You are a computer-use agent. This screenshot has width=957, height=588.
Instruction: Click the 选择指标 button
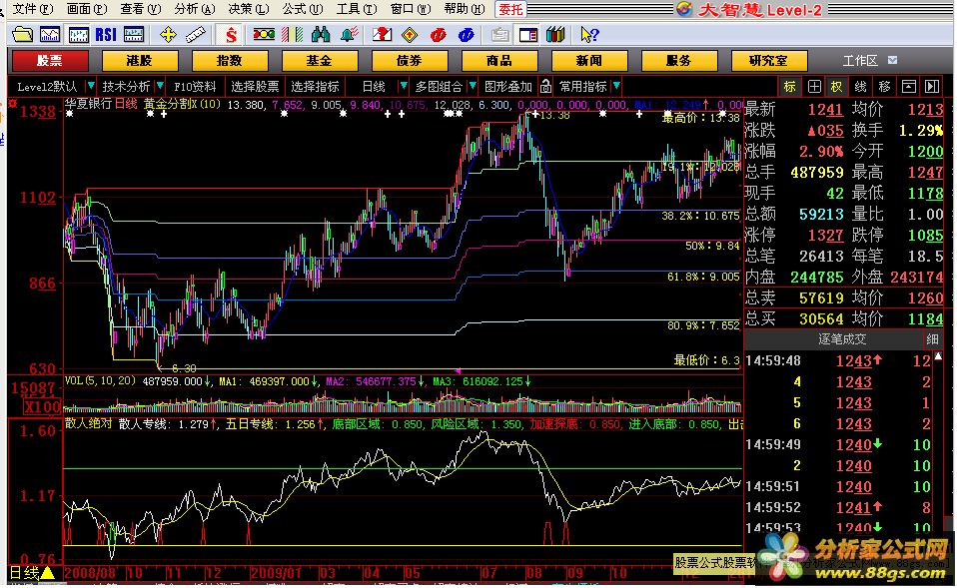[x=315, y=86]
